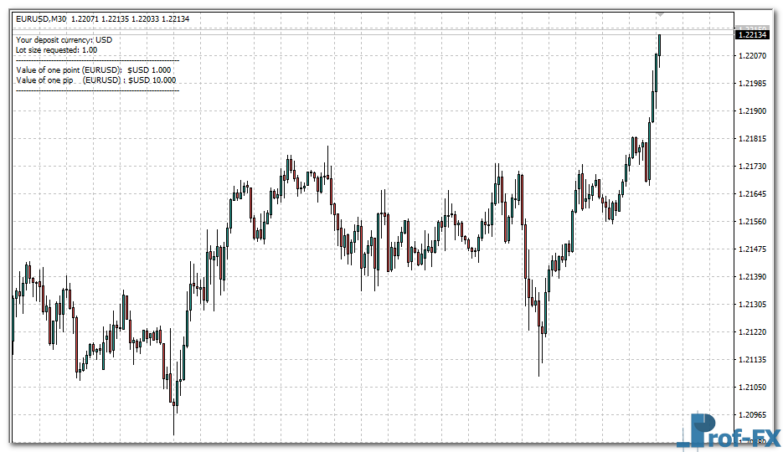This screenshot has width=783, height=452.
Task: Select the 'Lot size requested: 1.00' text
Action: (x=56, y=50)
